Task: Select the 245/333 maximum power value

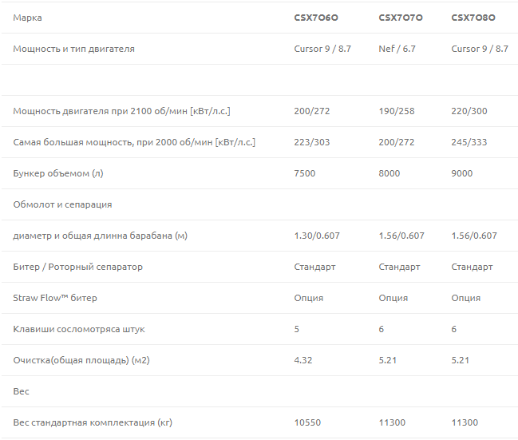Action: click(469, 142)
